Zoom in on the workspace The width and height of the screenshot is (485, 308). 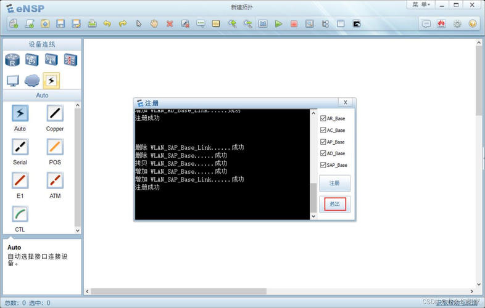[232, 24]
